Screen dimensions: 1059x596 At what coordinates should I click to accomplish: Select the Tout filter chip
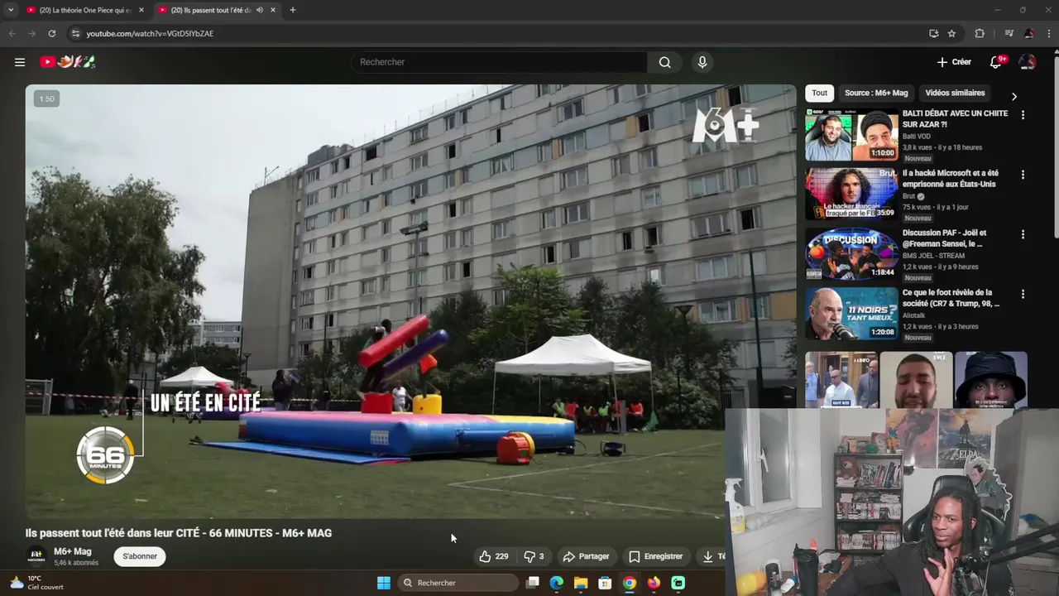coord(819,93)
